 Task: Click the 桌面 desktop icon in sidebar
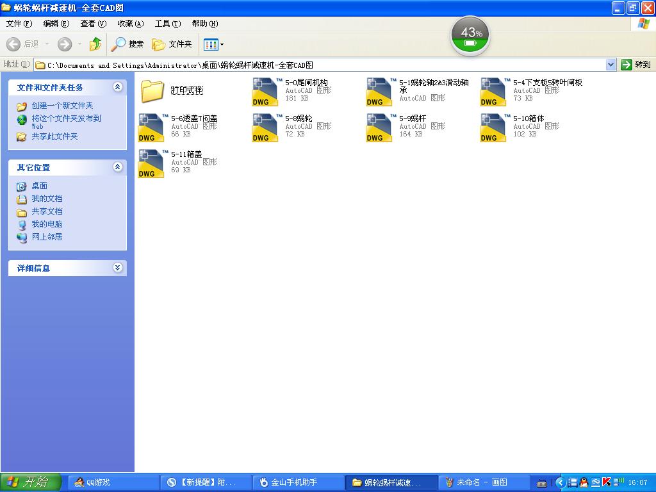pyautogui.click(x=21, y=186)
